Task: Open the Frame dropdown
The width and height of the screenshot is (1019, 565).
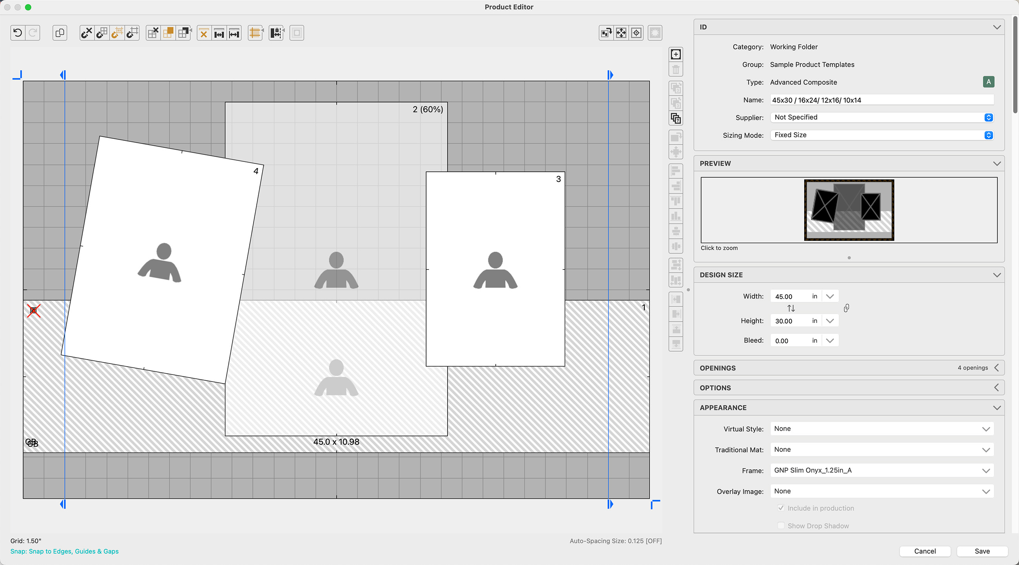Action: pos(882,471)
